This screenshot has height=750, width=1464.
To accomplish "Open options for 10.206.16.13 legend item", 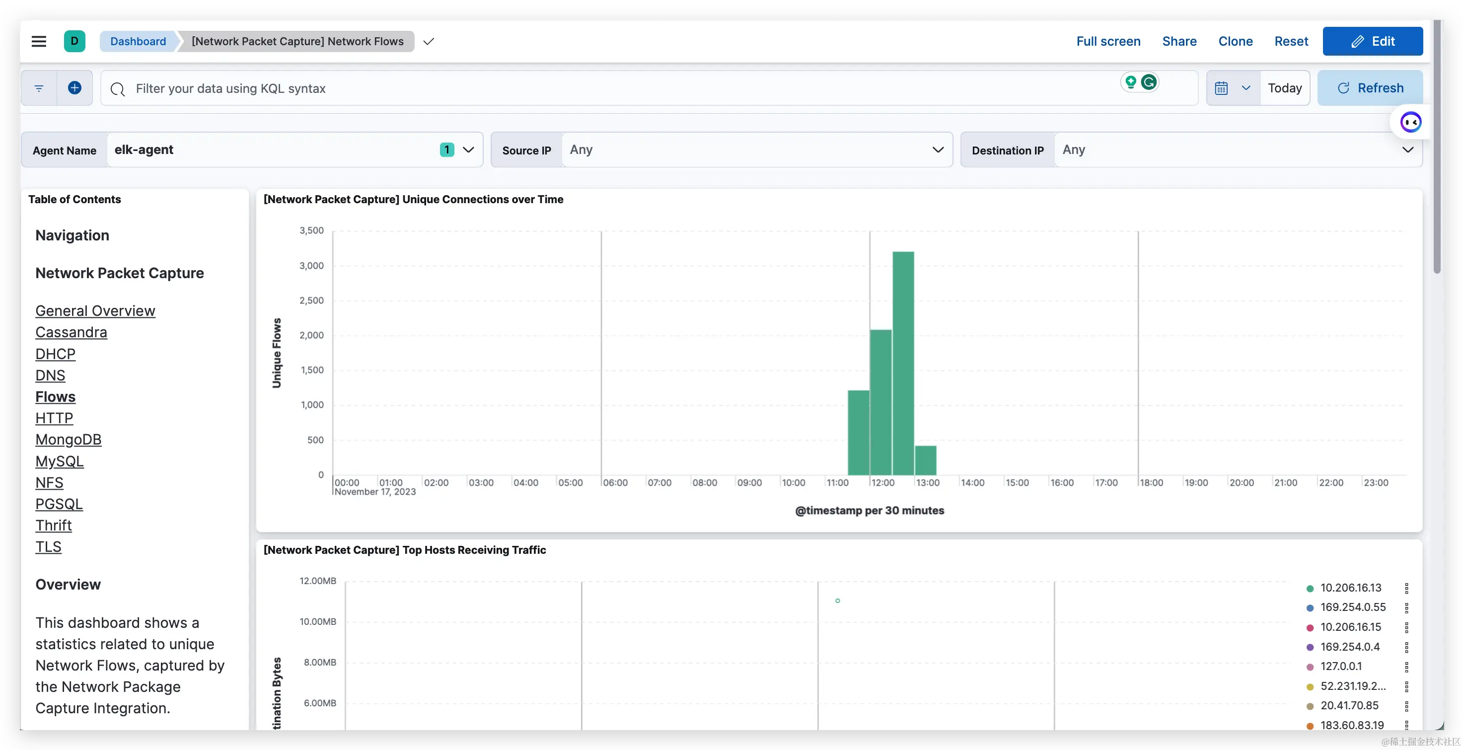I will tap(1406, 588).
